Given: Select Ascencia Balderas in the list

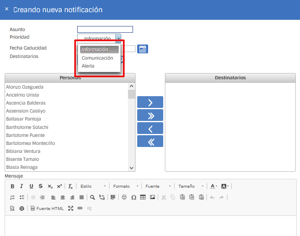Looking at the screenshot, I should (x=67, y=103).
